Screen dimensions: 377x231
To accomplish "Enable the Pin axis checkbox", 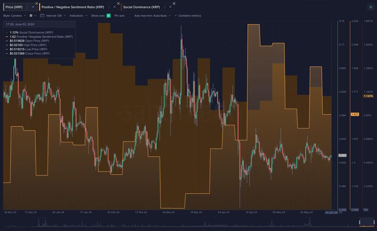I will (128, 15).
